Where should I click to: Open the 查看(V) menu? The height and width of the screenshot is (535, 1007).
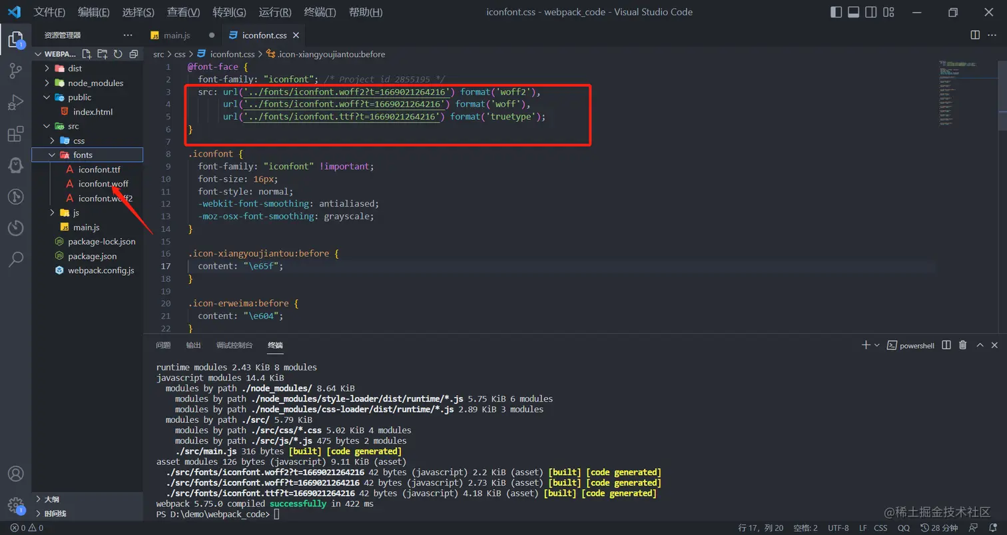(x=183, y=12)
